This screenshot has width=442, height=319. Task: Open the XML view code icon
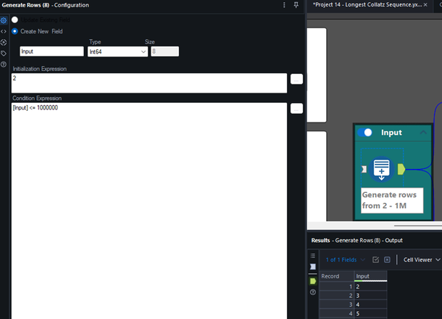(4, 31)
